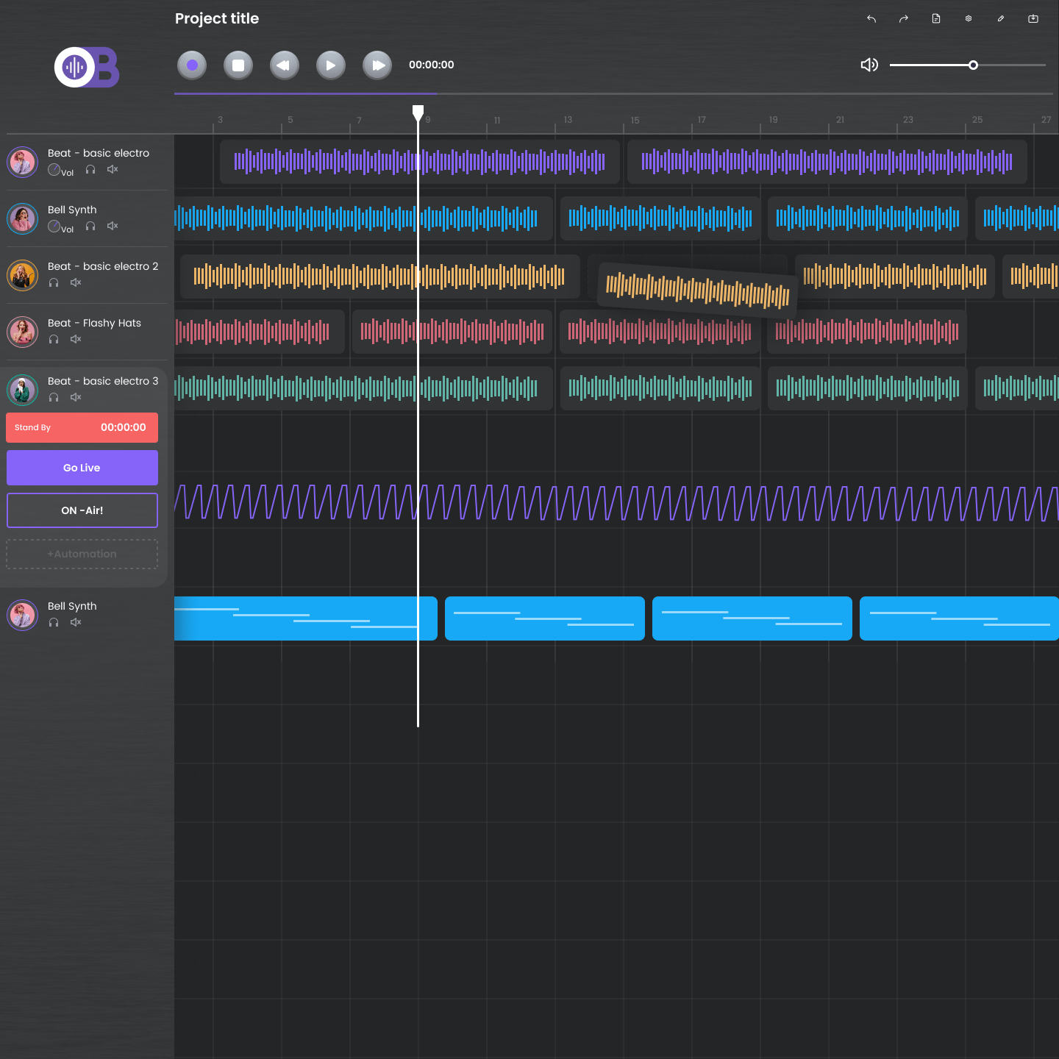Screen dimensions: 1059x1059
Task: Open the hexagon settings icon
Action: click(969, 19)
